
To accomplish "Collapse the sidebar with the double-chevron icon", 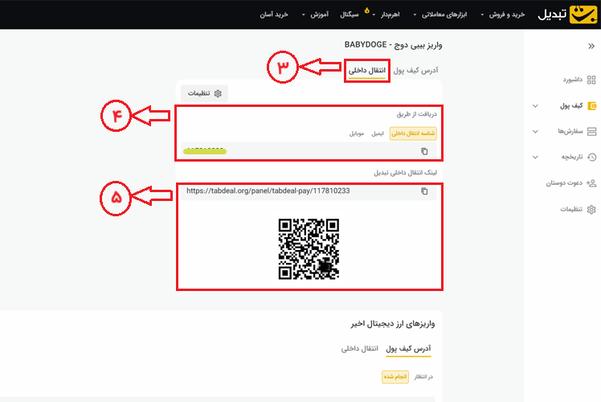I will (591, 46).
